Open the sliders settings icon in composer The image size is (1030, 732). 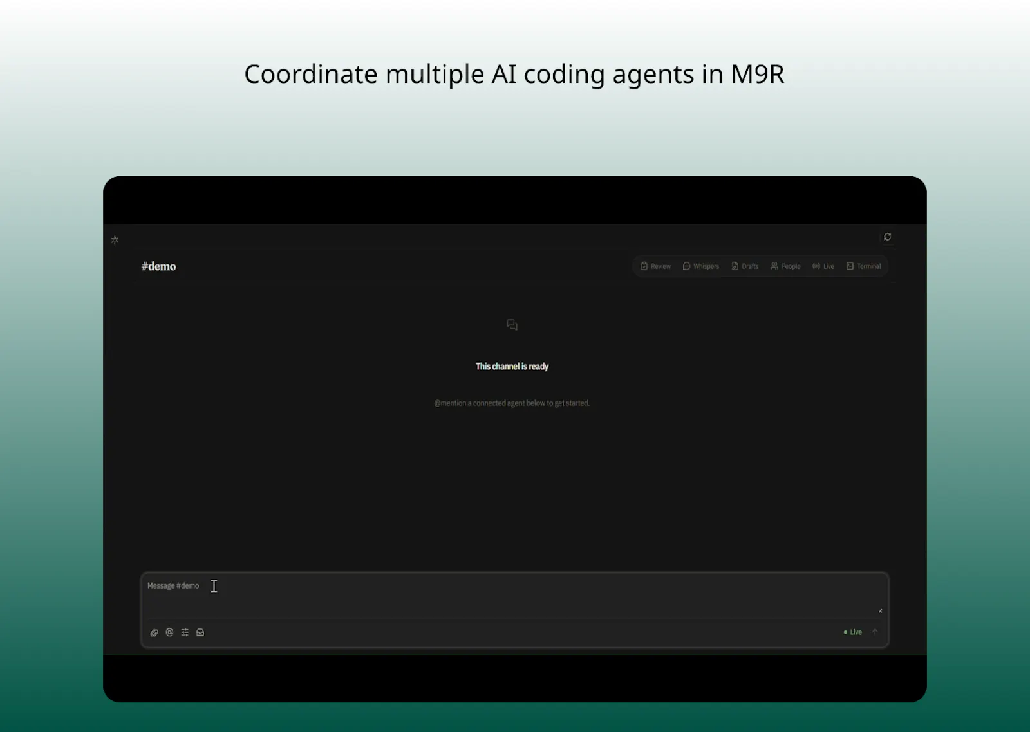(185, 632)
